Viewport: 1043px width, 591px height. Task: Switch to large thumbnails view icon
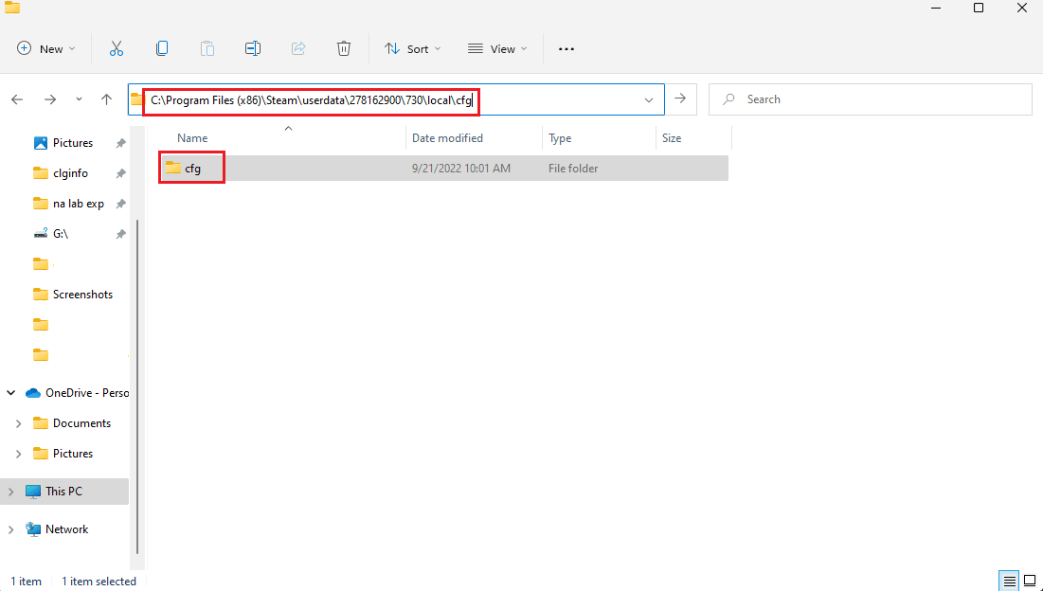click(1029, 581)
